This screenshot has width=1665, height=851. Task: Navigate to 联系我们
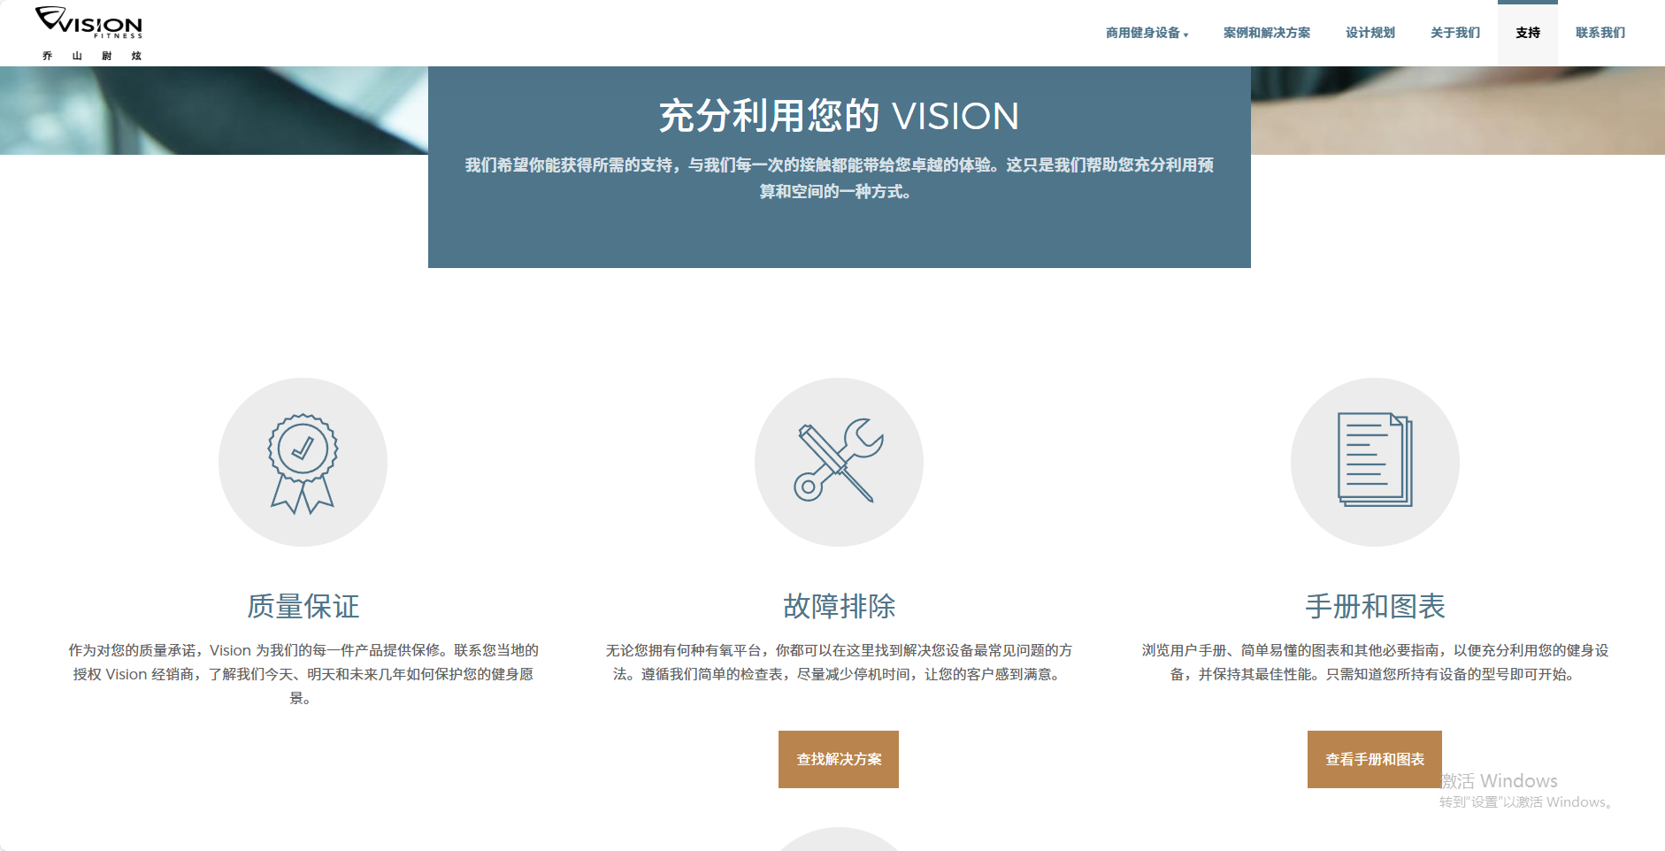click(1600, 33)
